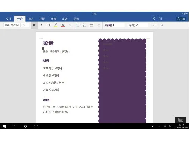Expand the styles gallery dropdown

click(x=154, y=25)
